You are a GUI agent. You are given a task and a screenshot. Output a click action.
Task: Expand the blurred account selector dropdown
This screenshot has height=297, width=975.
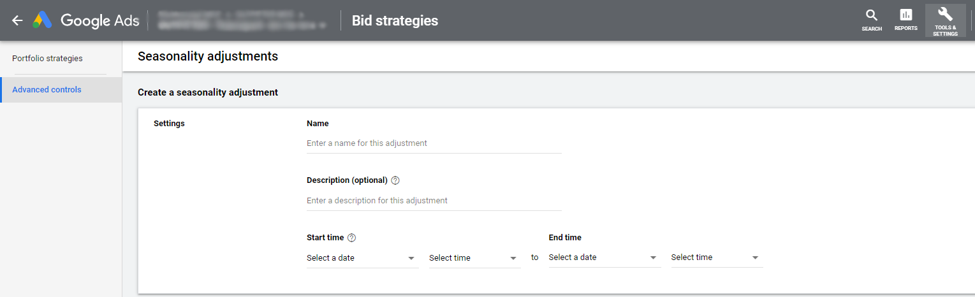pyautogui.click(x=242, y=20)
